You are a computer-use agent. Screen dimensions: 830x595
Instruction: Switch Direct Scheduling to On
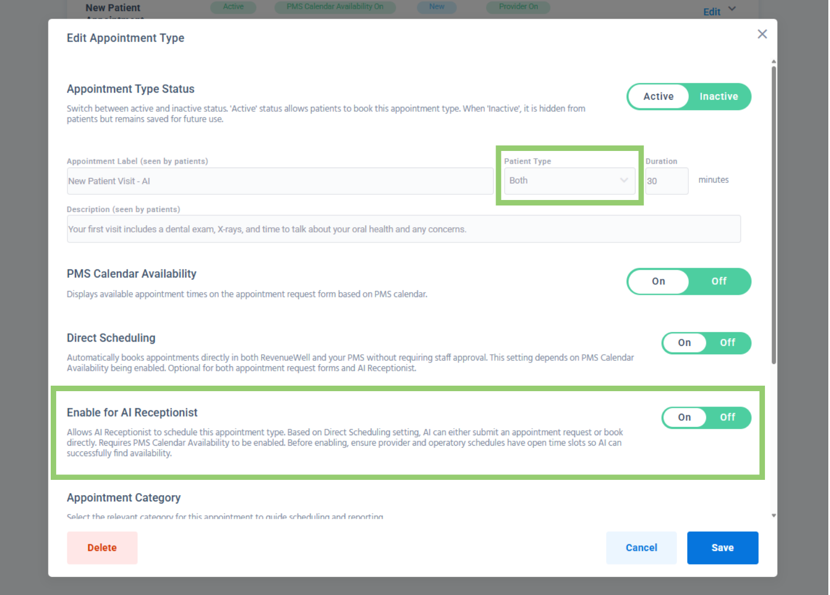click(684, 343)
